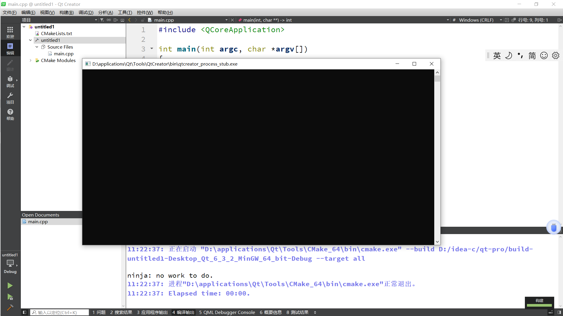Open the 控件(W) menu
The height and width of the screenshot is (316, 563).
(x=145, y=12)
